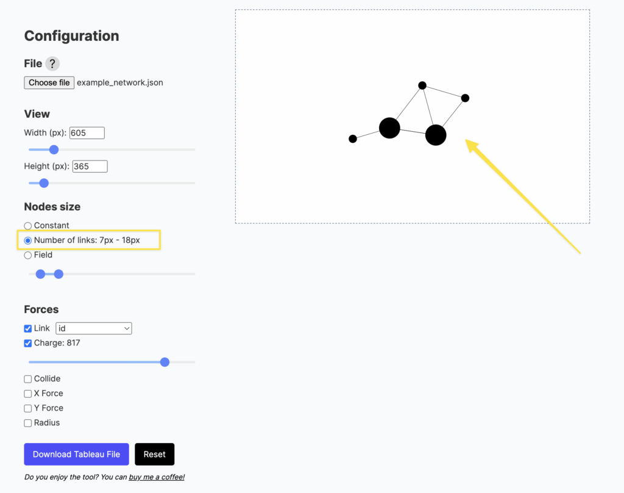Click the Height slider handle
This screenshot has height=493, width=624.
coord(43,183)
